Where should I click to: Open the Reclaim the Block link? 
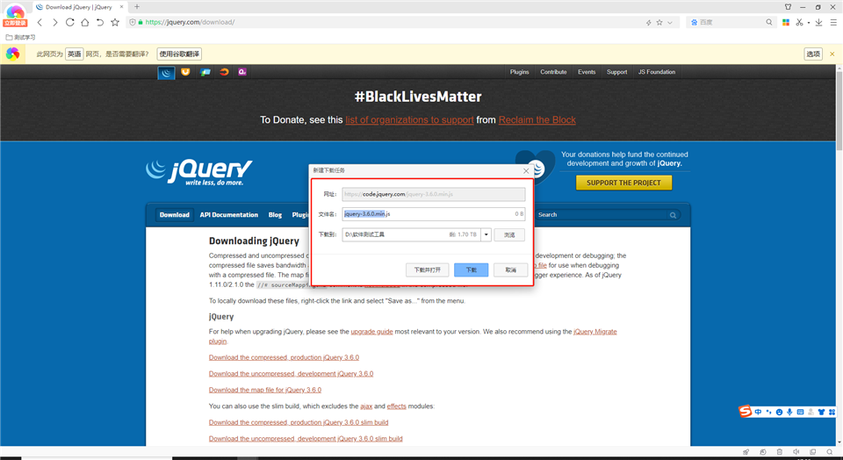(537, 120)
